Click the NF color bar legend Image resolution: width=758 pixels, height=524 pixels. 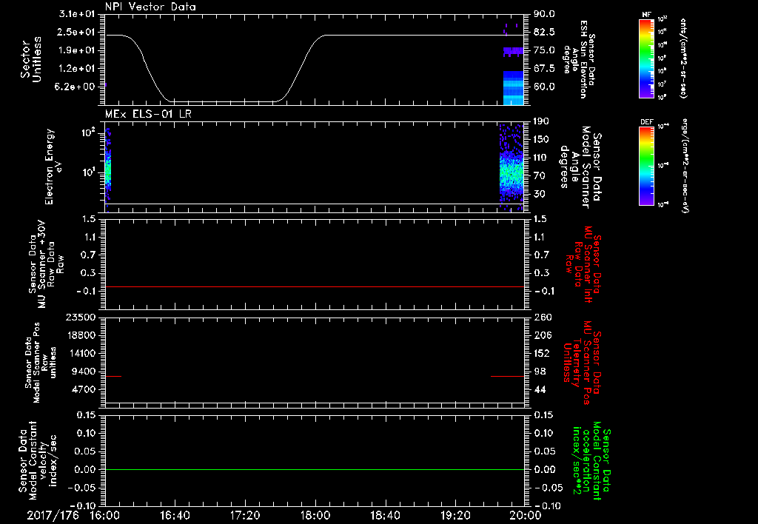(x=647, y=58)
